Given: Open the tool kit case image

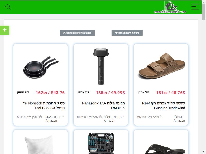Looking at the screenshot, I should [x=101, y=143].
